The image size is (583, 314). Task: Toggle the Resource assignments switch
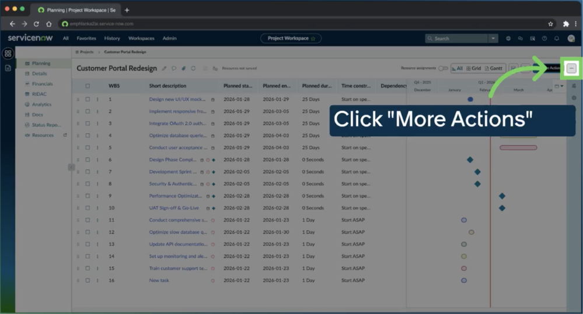[x=443, y=68]
